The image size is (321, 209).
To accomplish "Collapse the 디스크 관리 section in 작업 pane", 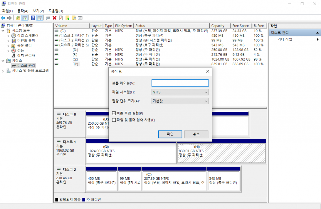I will [x=317, y=33].
